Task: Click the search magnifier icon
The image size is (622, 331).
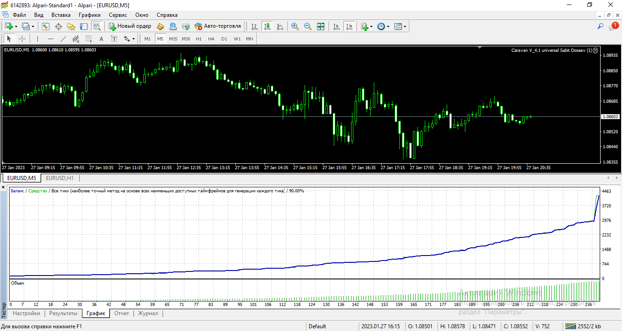Action: tap(601, 26)
